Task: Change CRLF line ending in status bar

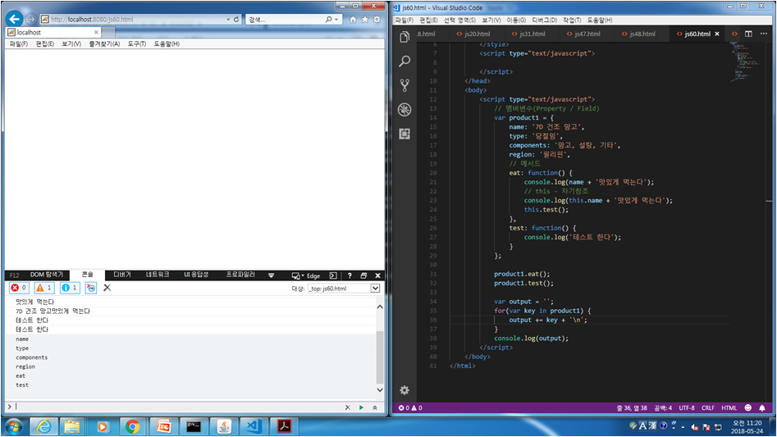Action: pos(707,407)
